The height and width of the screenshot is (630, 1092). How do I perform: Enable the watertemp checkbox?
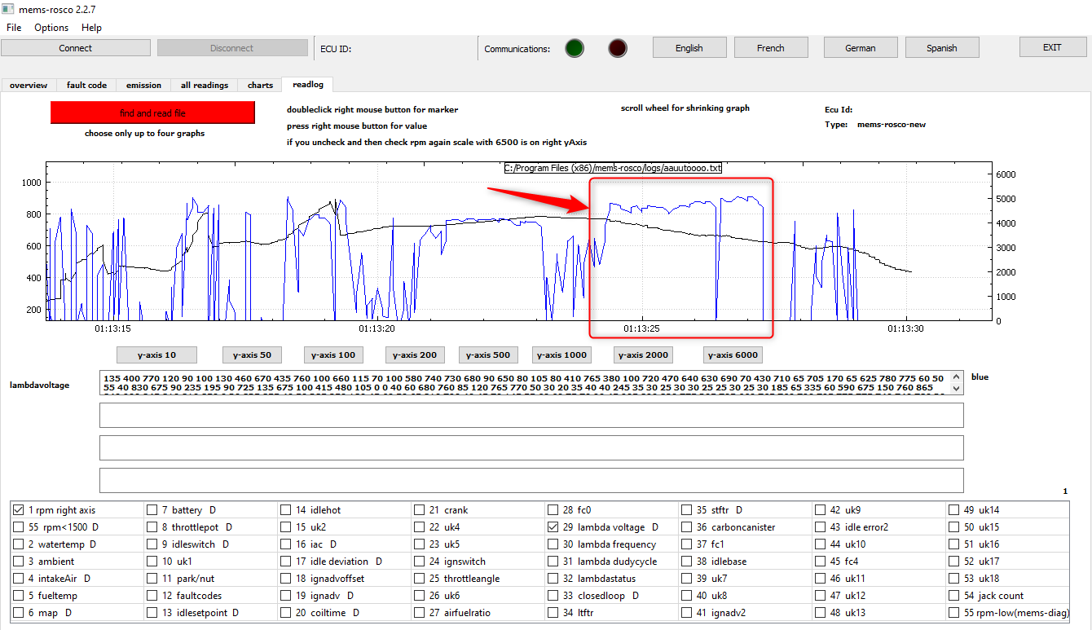click(19, 544)
